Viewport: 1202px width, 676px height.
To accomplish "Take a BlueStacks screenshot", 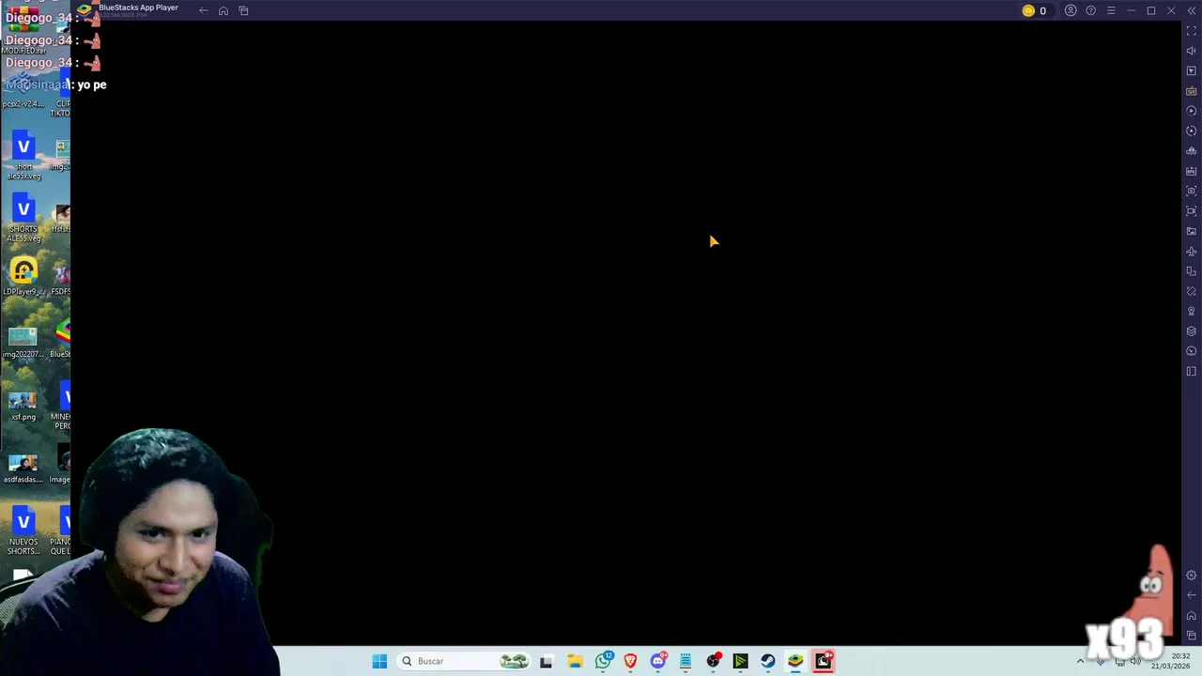I will coord(1192,191).
